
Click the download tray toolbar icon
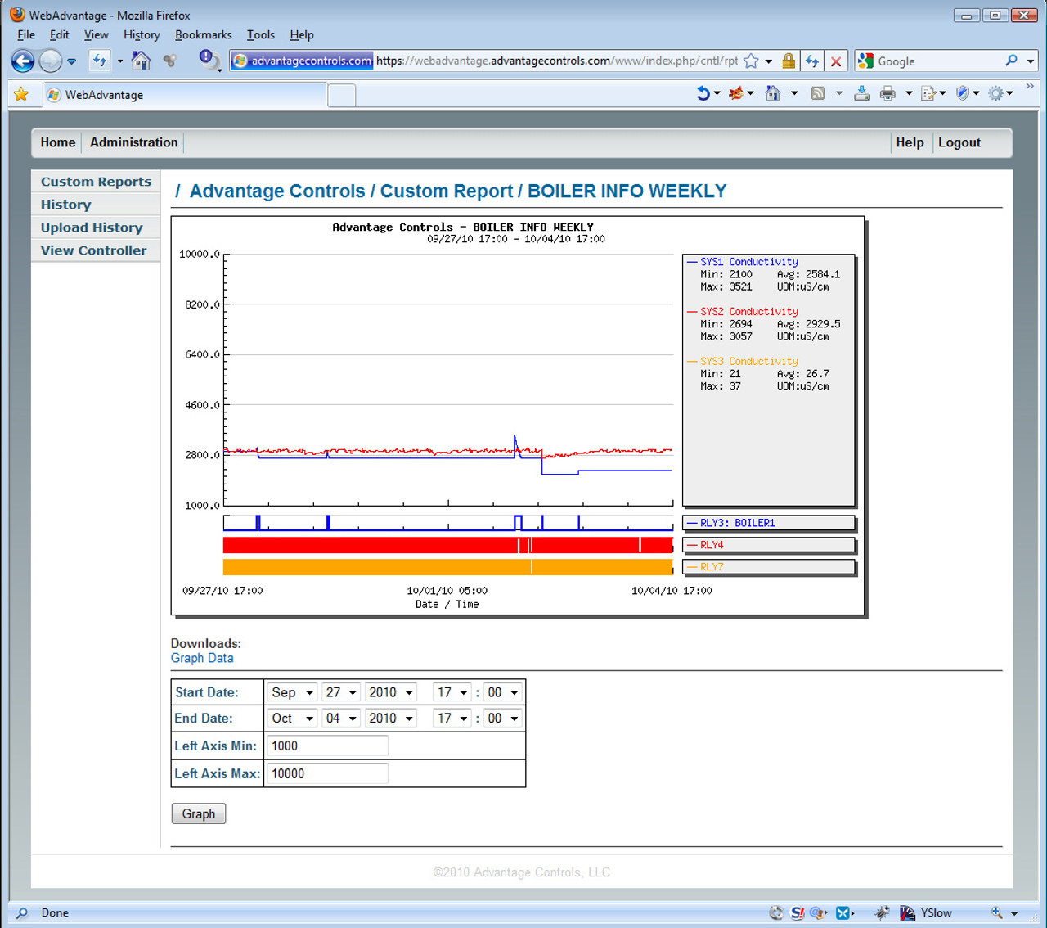point(861,93)
